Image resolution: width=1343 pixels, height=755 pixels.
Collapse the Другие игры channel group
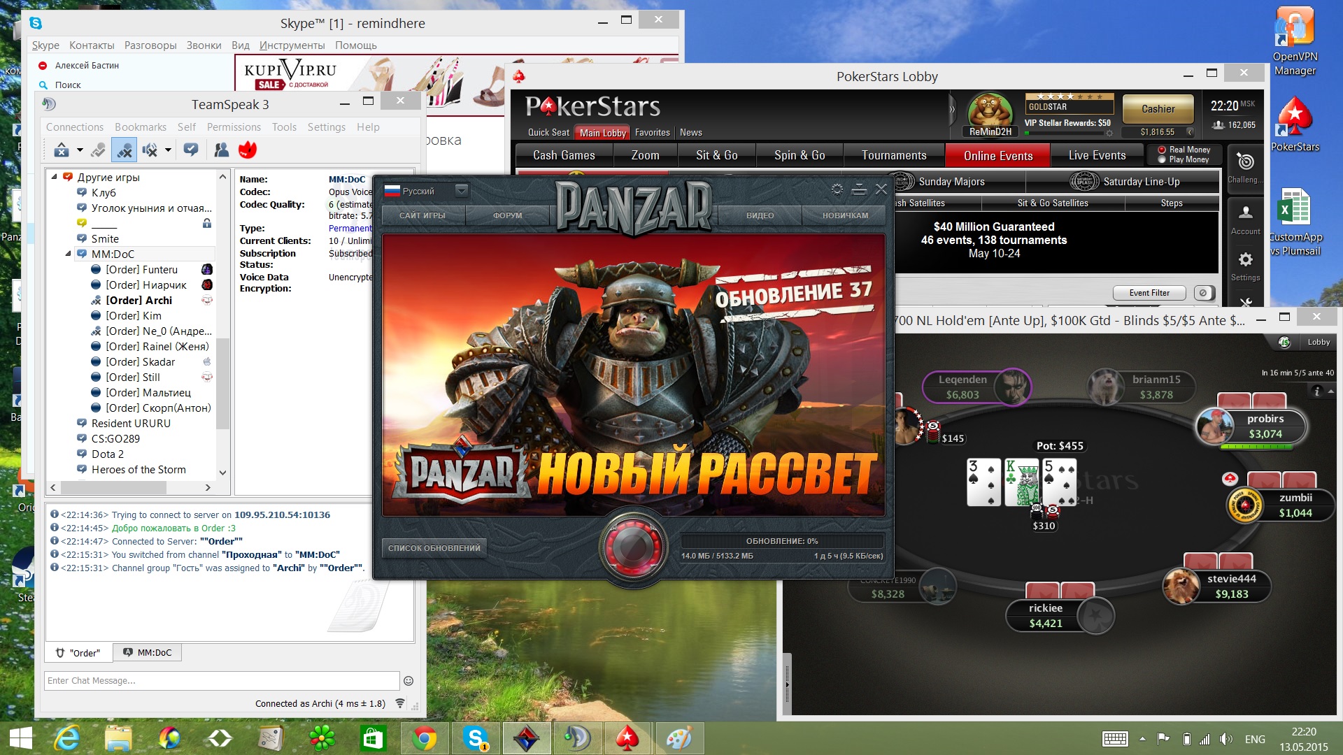[x=55, y=177]
